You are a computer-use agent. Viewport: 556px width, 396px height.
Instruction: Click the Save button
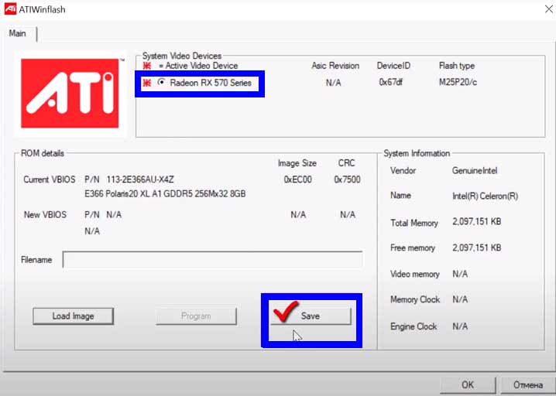click(311, 316)
